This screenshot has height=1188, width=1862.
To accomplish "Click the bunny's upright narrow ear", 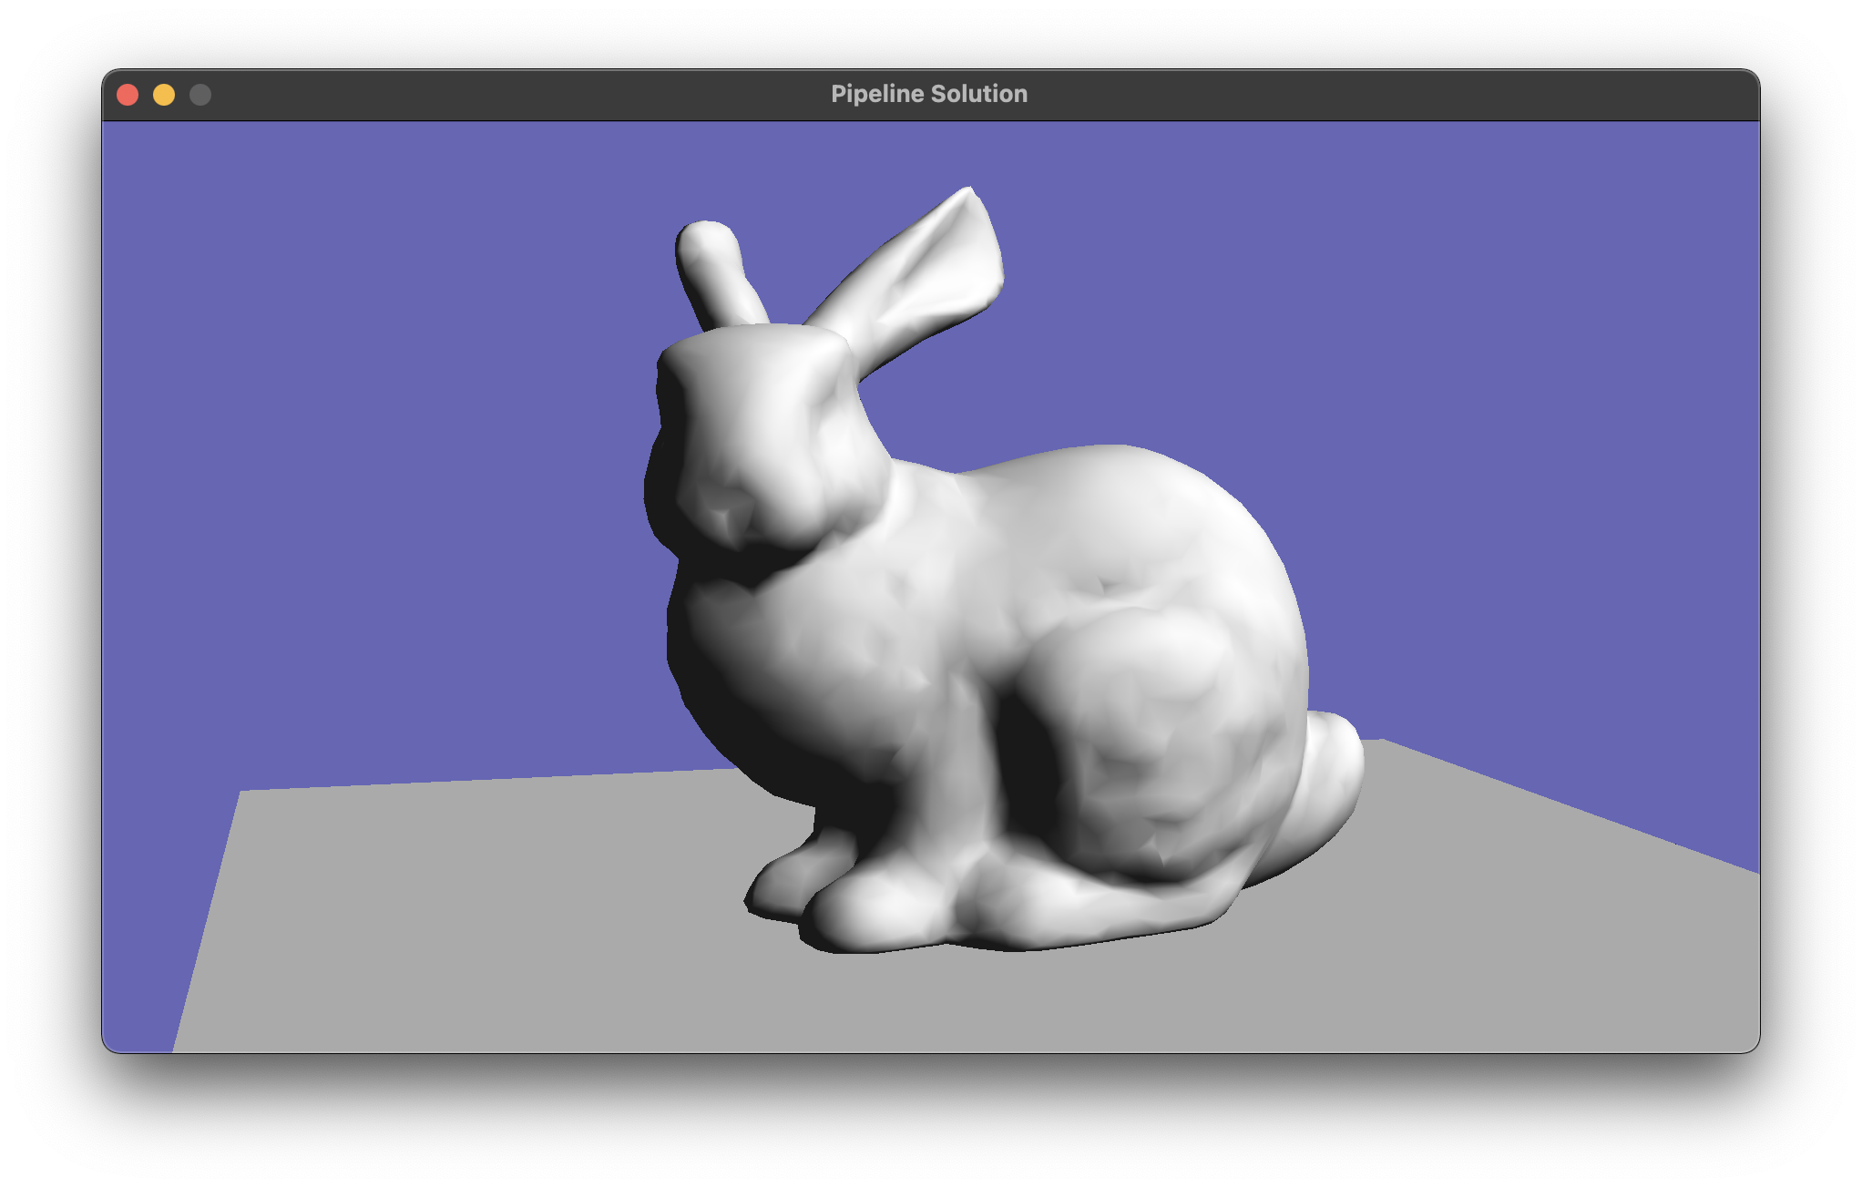I will [717, 271].
